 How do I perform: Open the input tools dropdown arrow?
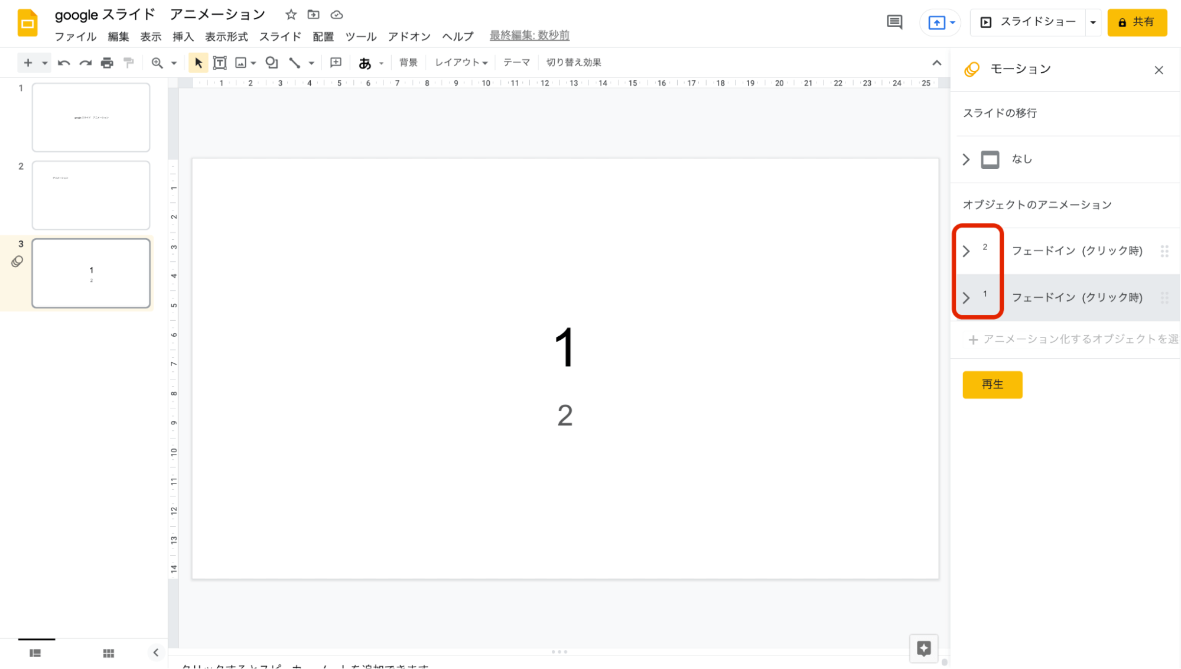click(381, 63)
